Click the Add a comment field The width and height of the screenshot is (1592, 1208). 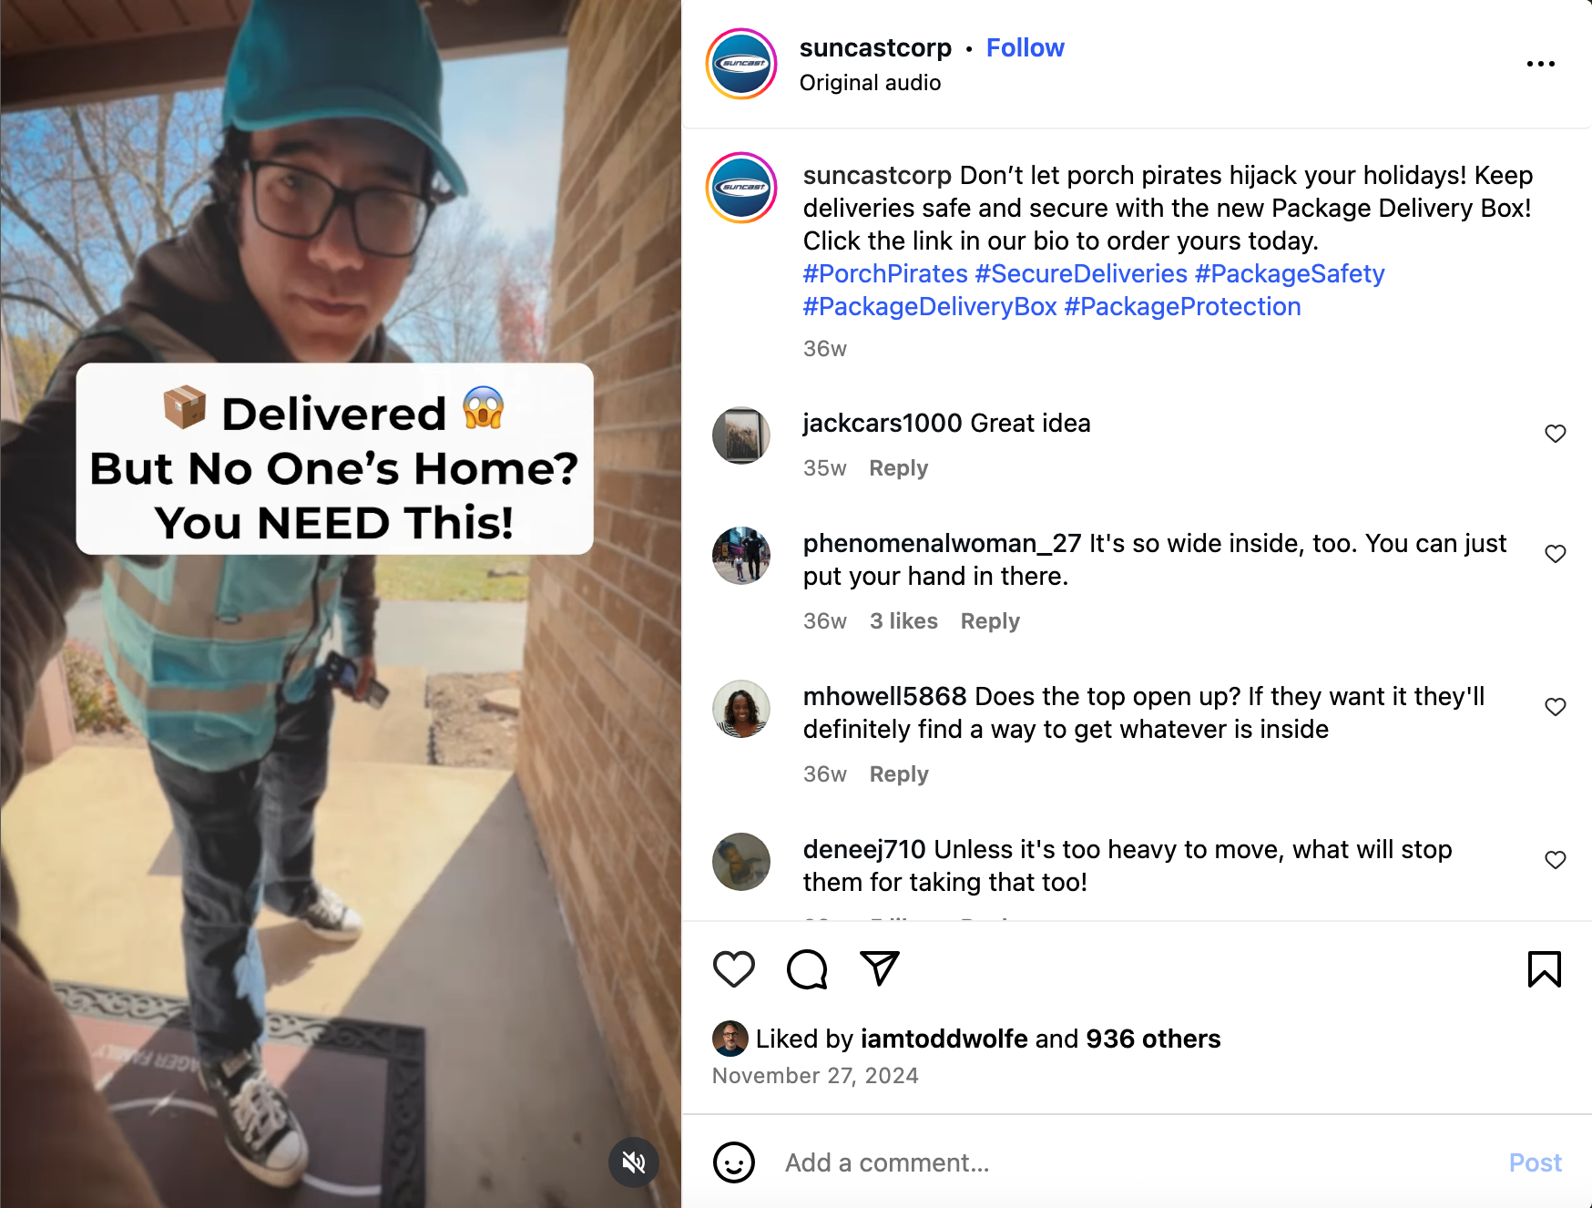coord(1138,1162)
